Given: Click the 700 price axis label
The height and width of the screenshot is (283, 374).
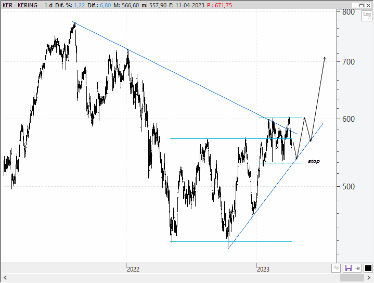Looking at the screenshot, I should pos(349,62).
